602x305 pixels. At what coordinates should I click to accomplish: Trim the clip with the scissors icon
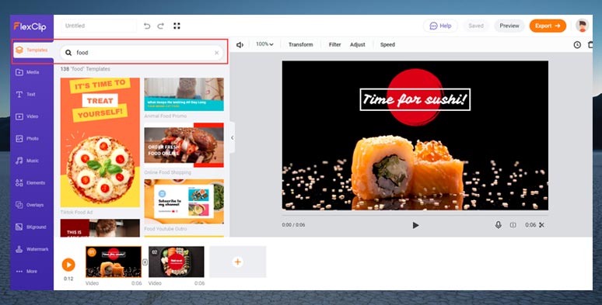click(x=542, y=225)
